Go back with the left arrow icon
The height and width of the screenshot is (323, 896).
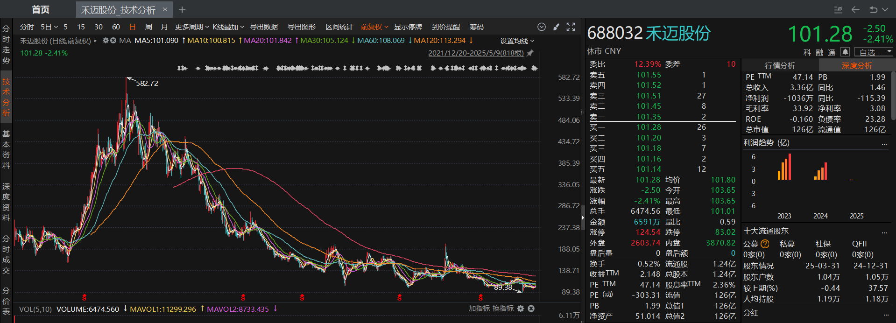[x=855, y=9]
